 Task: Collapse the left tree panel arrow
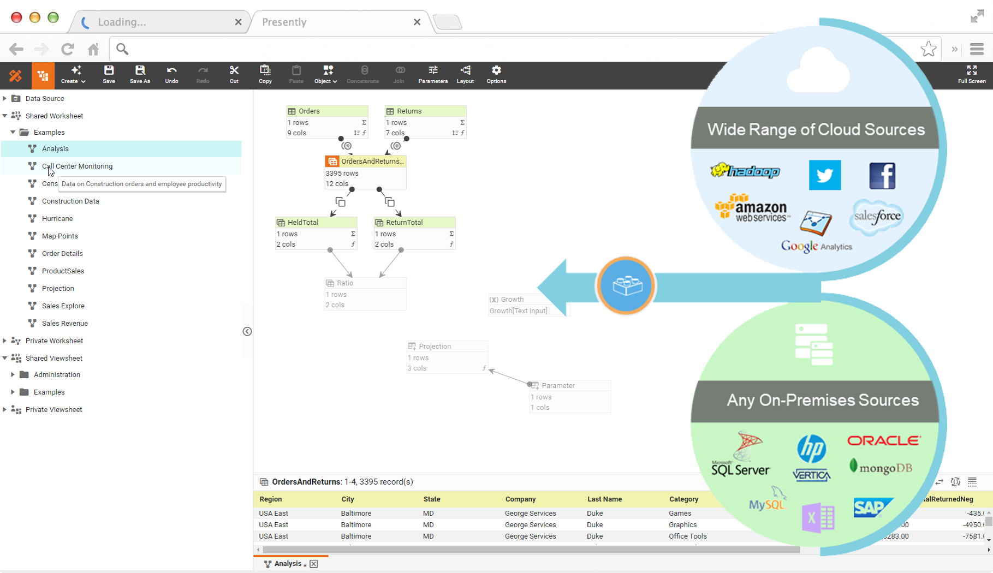click(x=247, y=331)
